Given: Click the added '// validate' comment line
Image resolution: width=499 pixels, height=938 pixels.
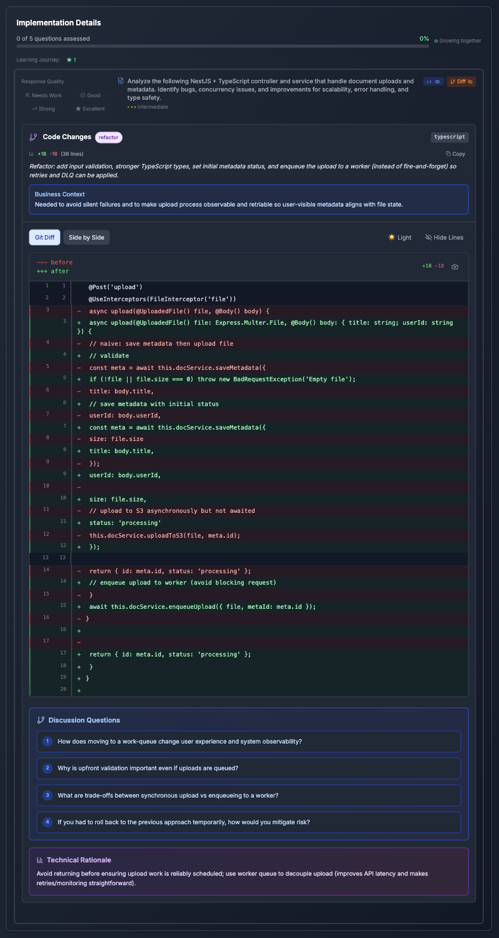Looking at the screenshot, I should tap(249, 355).
